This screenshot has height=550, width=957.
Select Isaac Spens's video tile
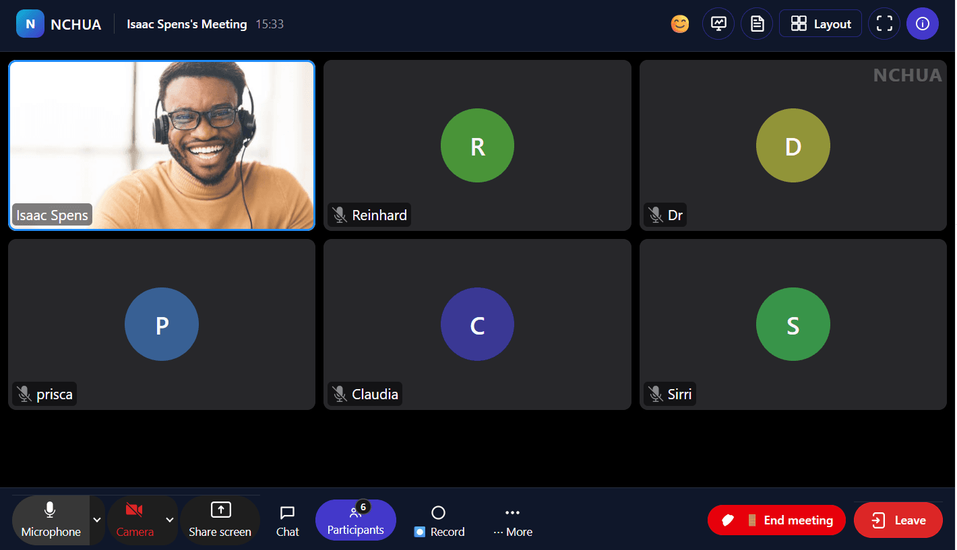pyautogui.click(x=162, y=145)
